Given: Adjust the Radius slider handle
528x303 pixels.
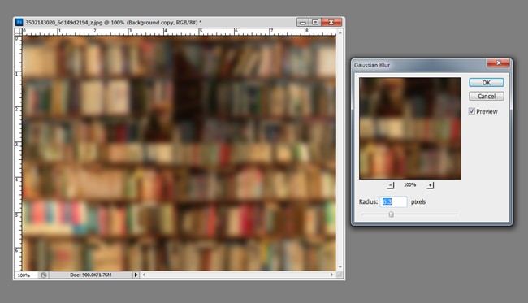Looking at the screenshot, I should pos(391,214).
